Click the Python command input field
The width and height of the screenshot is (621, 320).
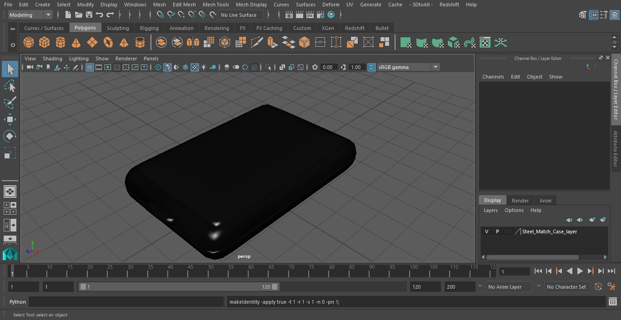126,302
